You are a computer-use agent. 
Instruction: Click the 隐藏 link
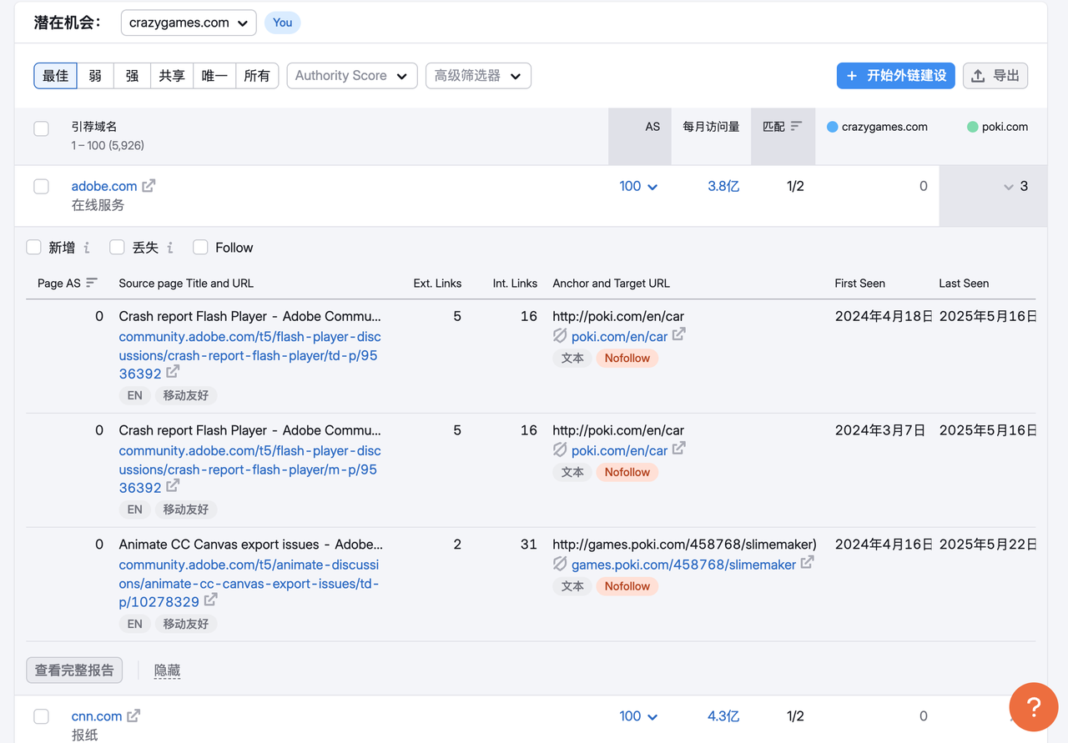pos(167,670)
